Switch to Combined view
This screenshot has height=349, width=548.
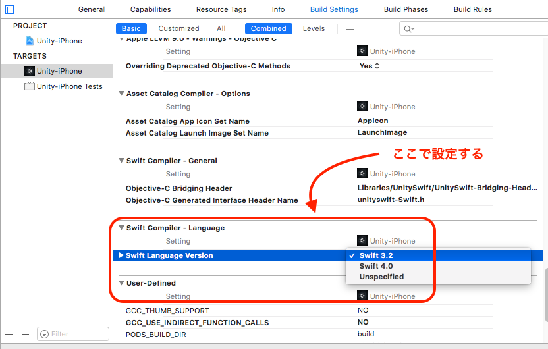[x=269, y=29]
